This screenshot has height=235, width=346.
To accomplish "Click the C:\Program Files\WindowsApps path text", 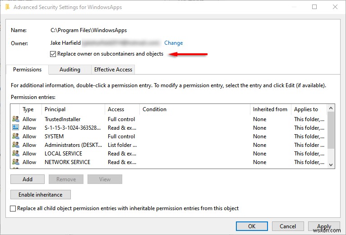I will 88,30.
